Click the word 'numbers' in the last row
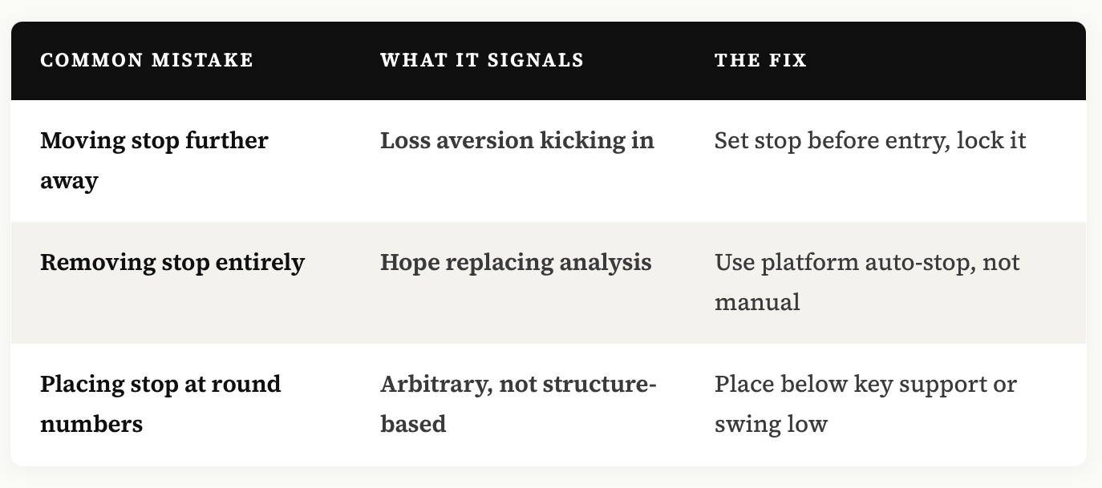 click(91, 423)
